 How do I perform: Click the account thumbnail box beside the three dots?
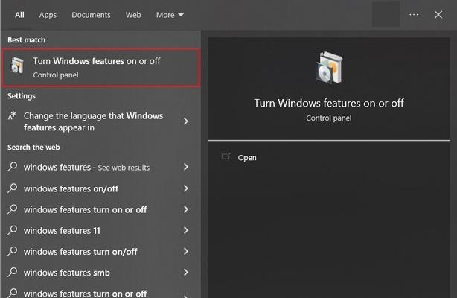[x=386, y=14]
